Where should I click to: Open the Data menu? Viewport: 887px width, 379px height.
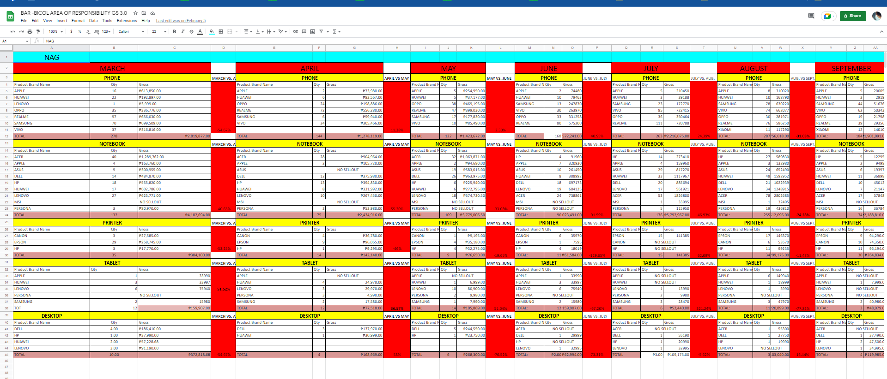(x=93, y=21)
